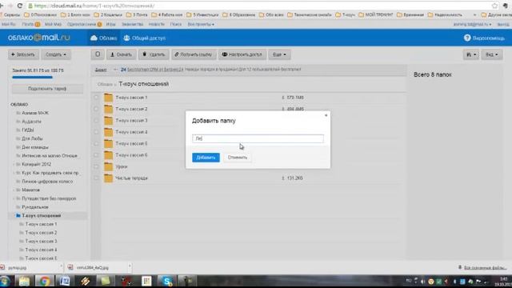Open folder icon of Т-коуч сессия 5 row
This screenshot has height=288, width=512.
(x=109, y=143)
